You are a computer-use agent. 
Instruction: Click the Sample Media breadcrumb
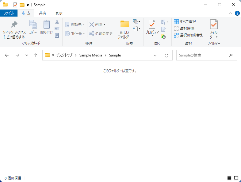91,55
